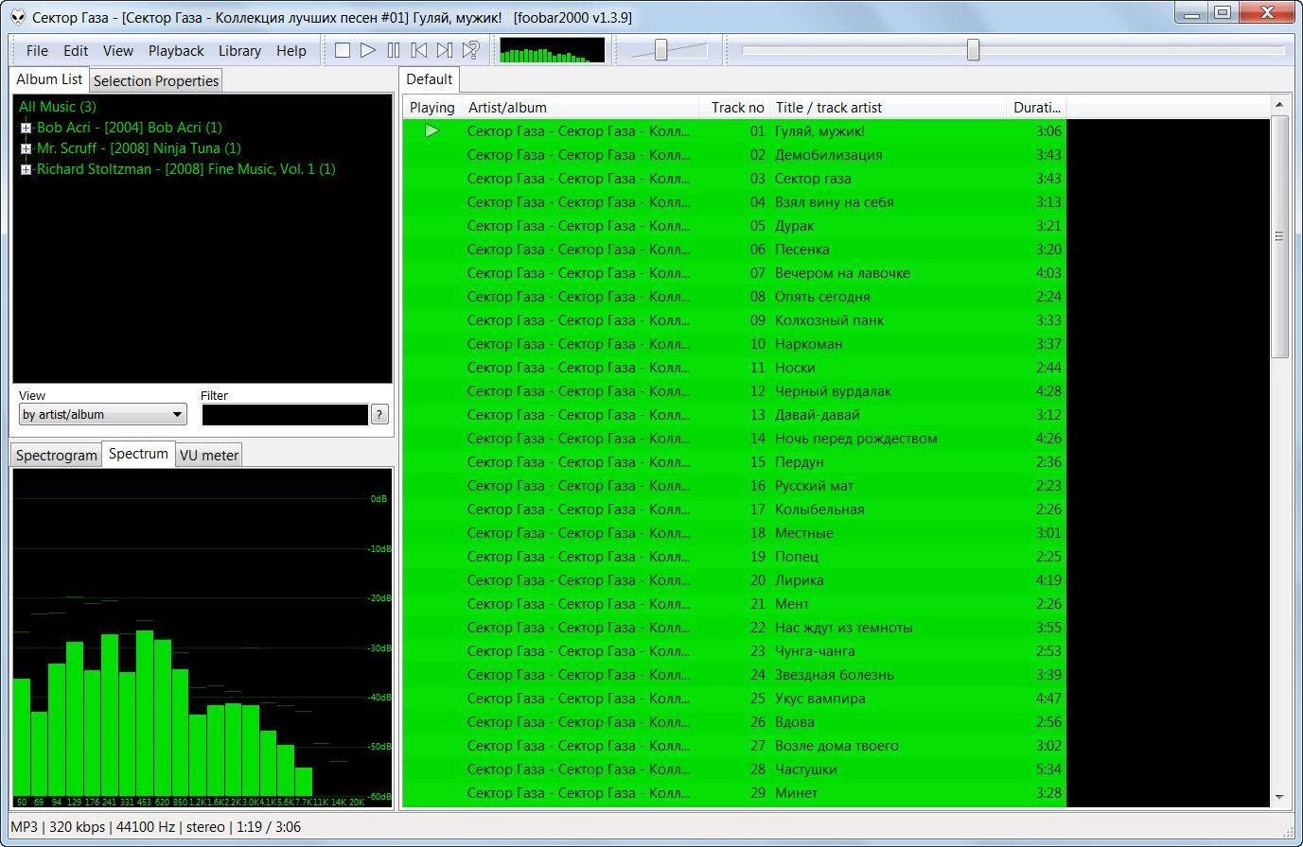Viewport: 1303px width, 847px height.
Task: Select Bob Acri - [2004] Bob Acri entry
Action: point(130,128)
